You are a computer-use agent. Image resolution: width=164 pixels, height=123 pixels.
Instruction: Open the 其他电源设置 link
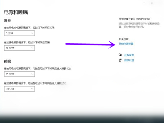[126, 44]
